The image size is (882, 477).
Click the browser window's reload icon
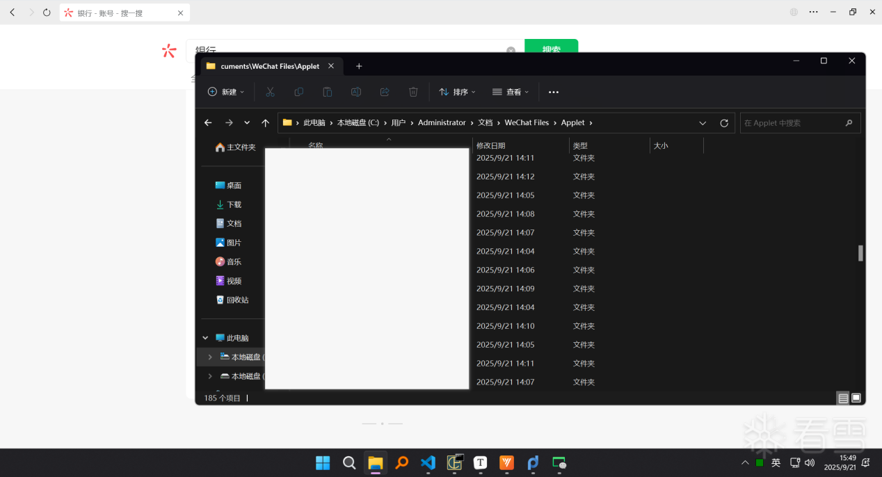point(47,13)
